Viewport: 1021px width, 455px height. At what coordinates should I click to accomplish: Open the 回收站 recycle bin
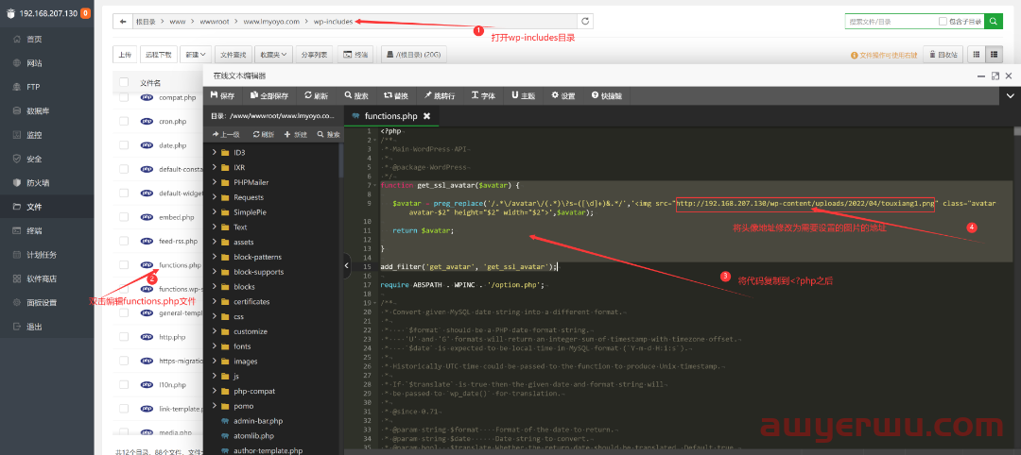pyautogui.click(x=943, y=55)
